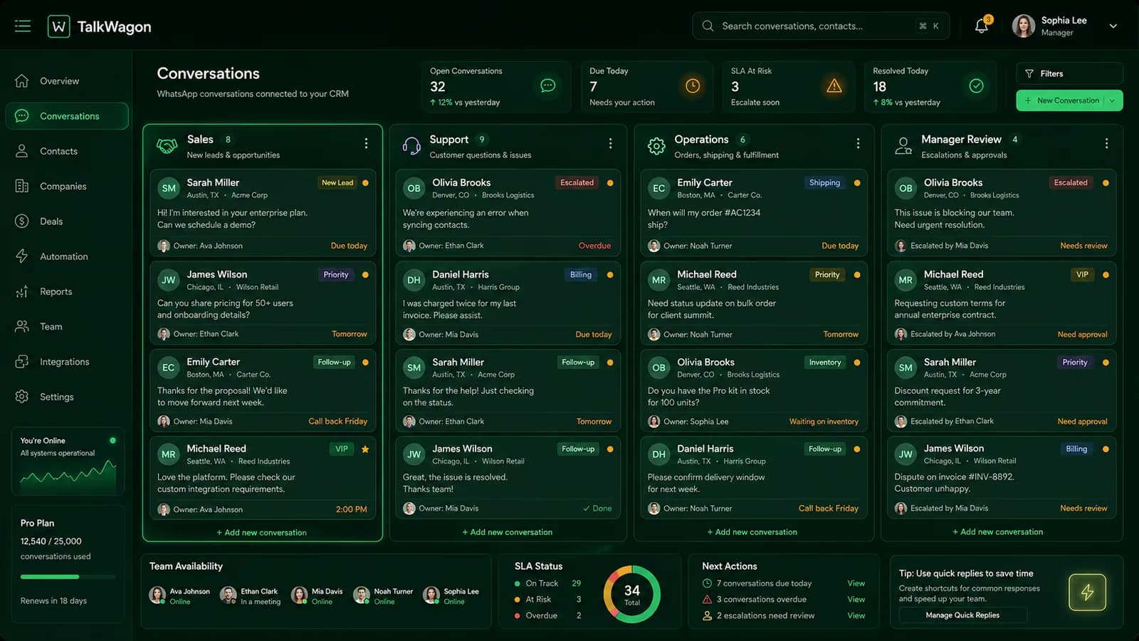Click Sophia Lee's profile avatar
Screen dimensions: 1139x641
point(1024,26)
